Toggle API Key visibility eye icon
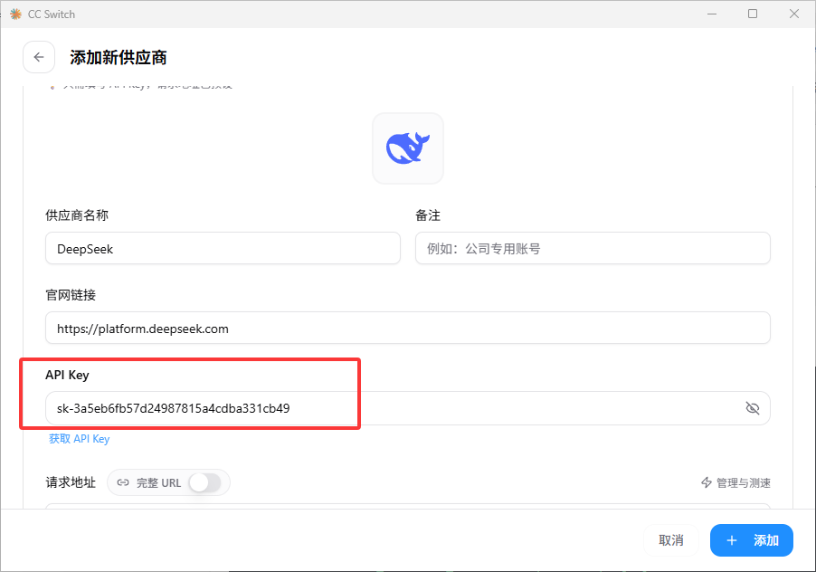This screenshot has width=816, height=572. pyautogui.click(x=753, y=408)
